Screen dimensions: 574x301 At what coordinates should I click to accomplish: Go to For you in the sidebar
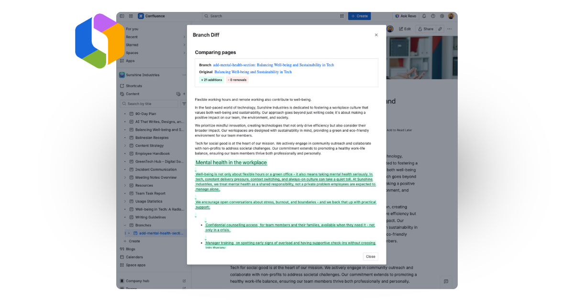pyautogui.click(x=132, y=29)
